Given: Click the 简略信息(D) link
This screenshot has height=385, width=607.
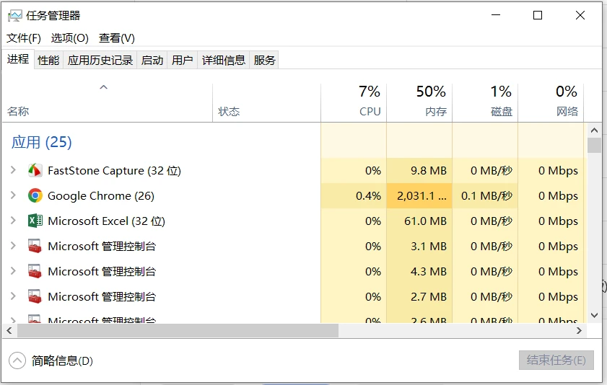Looking at the screenshot, I should coord(62,360).
